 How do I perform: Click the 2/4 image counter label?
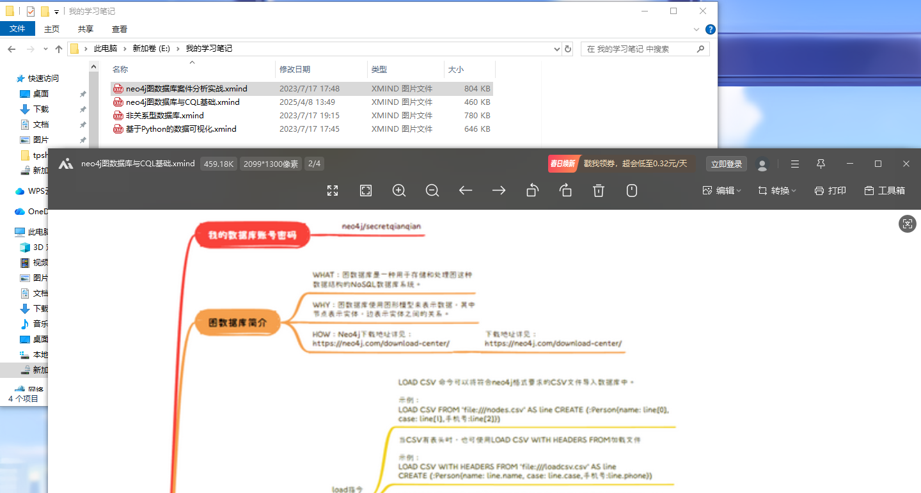(x=314, y=164)
